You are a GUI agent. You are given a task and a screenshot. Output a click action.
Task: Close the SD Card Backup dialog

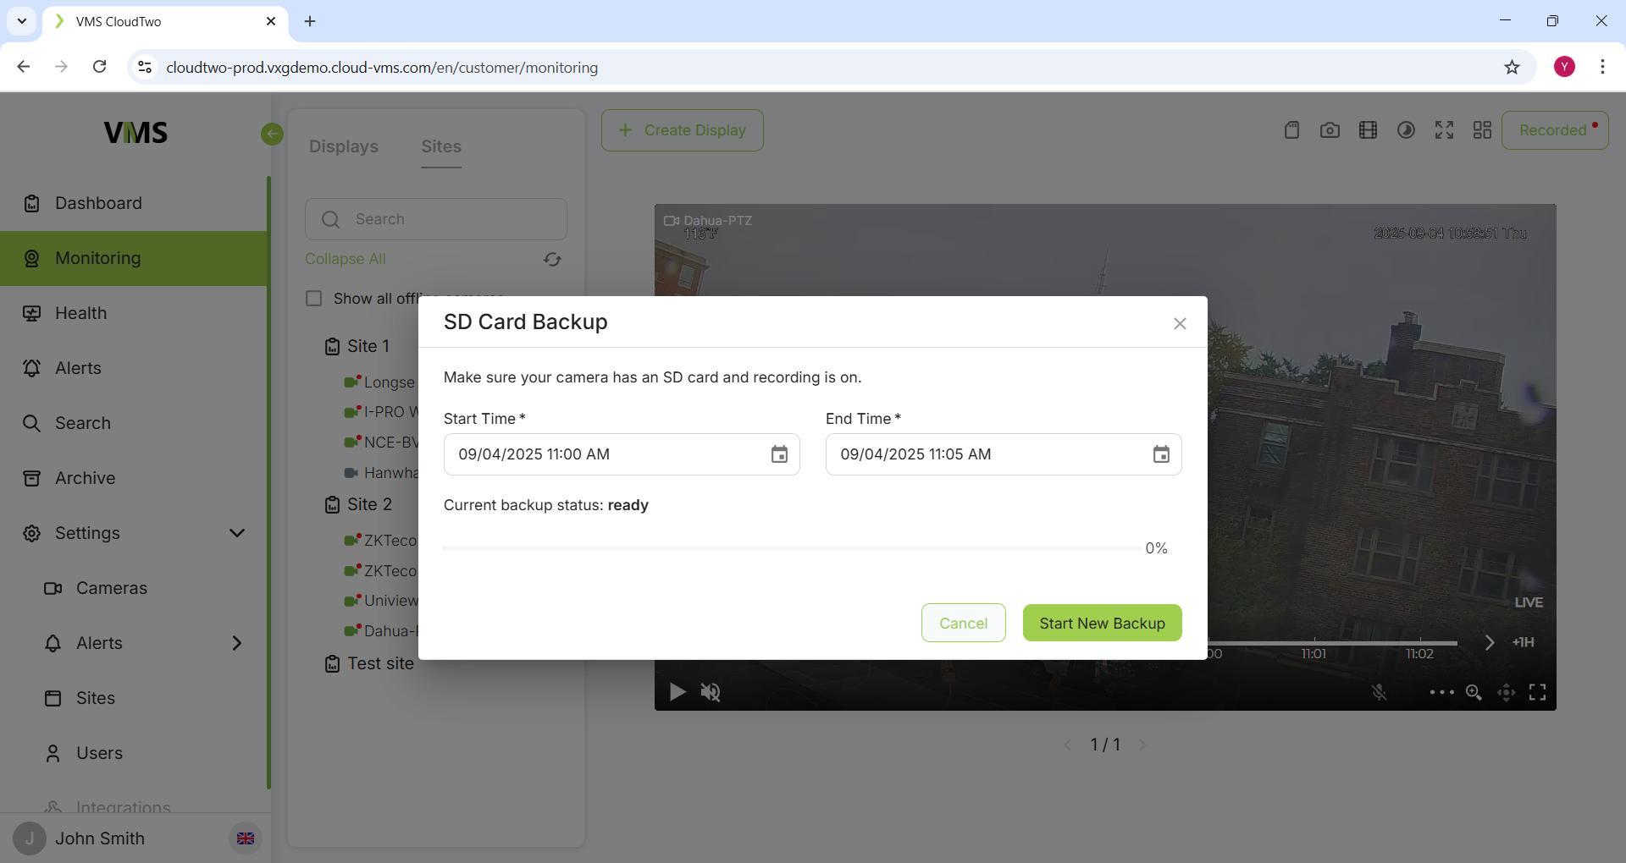coord(1180,323)
